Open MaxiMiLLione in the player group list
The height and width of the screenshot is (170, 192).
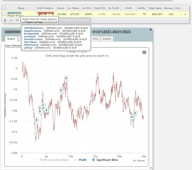33,39
